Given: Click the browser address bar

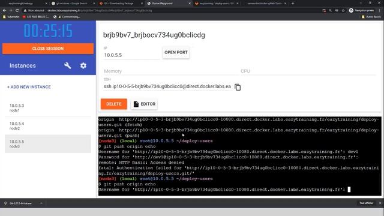Looking at the screenshot, I should [172, 11].
